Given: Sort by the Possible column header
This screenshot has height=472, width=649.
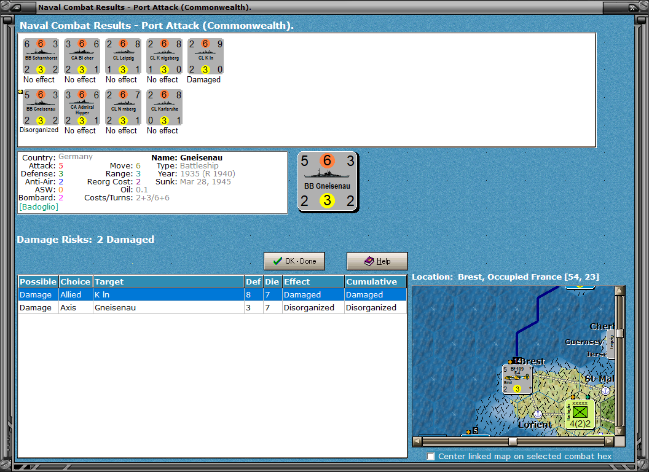Looking at the screenshot, I should pos(38,281).
